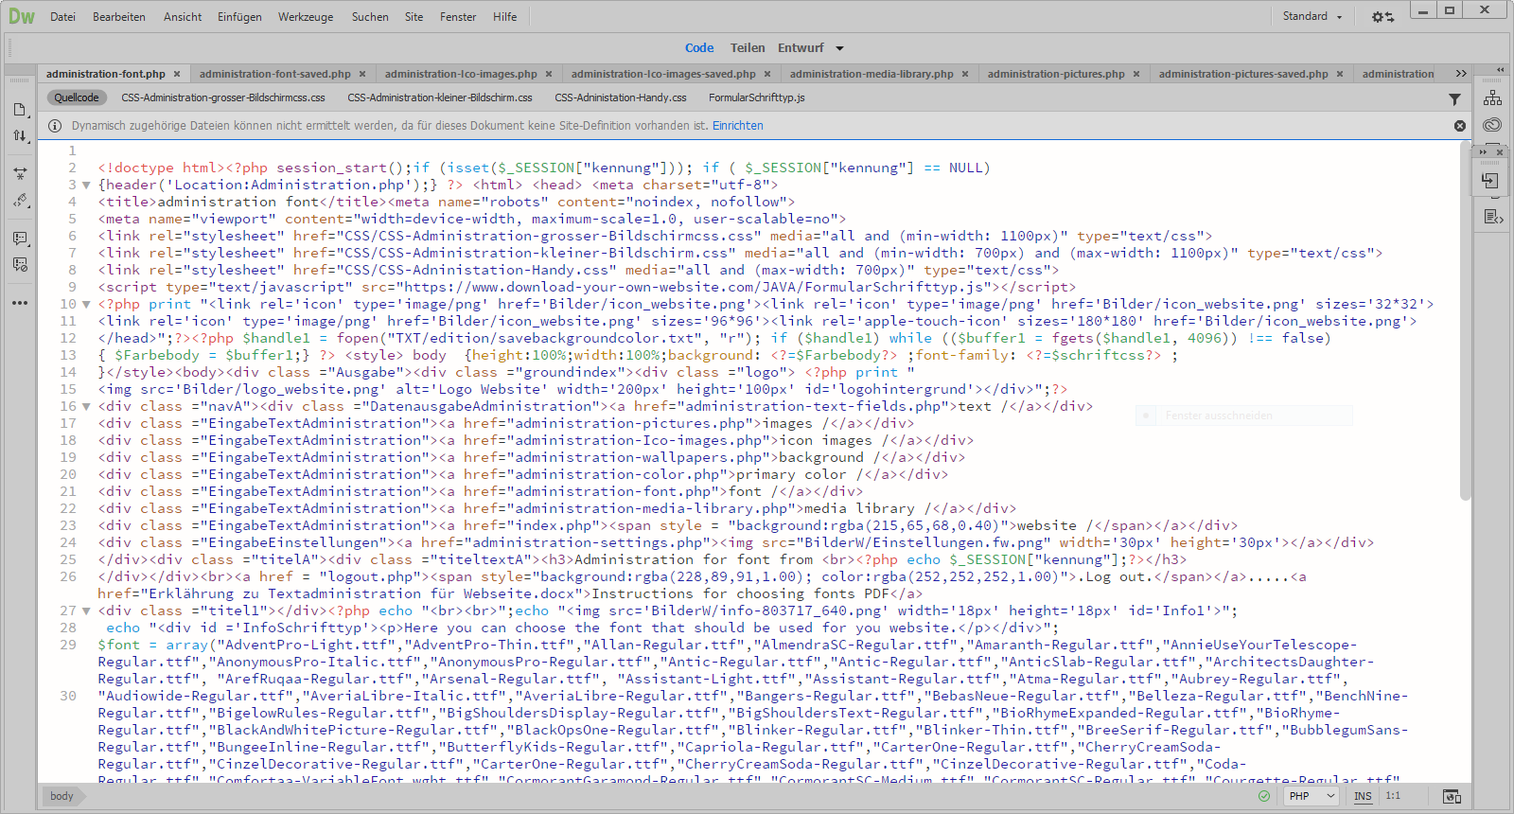Collapse code block at line 16
Viewport: 1514px width, 814px height.
pyautogui.click(x=86, y=407)
